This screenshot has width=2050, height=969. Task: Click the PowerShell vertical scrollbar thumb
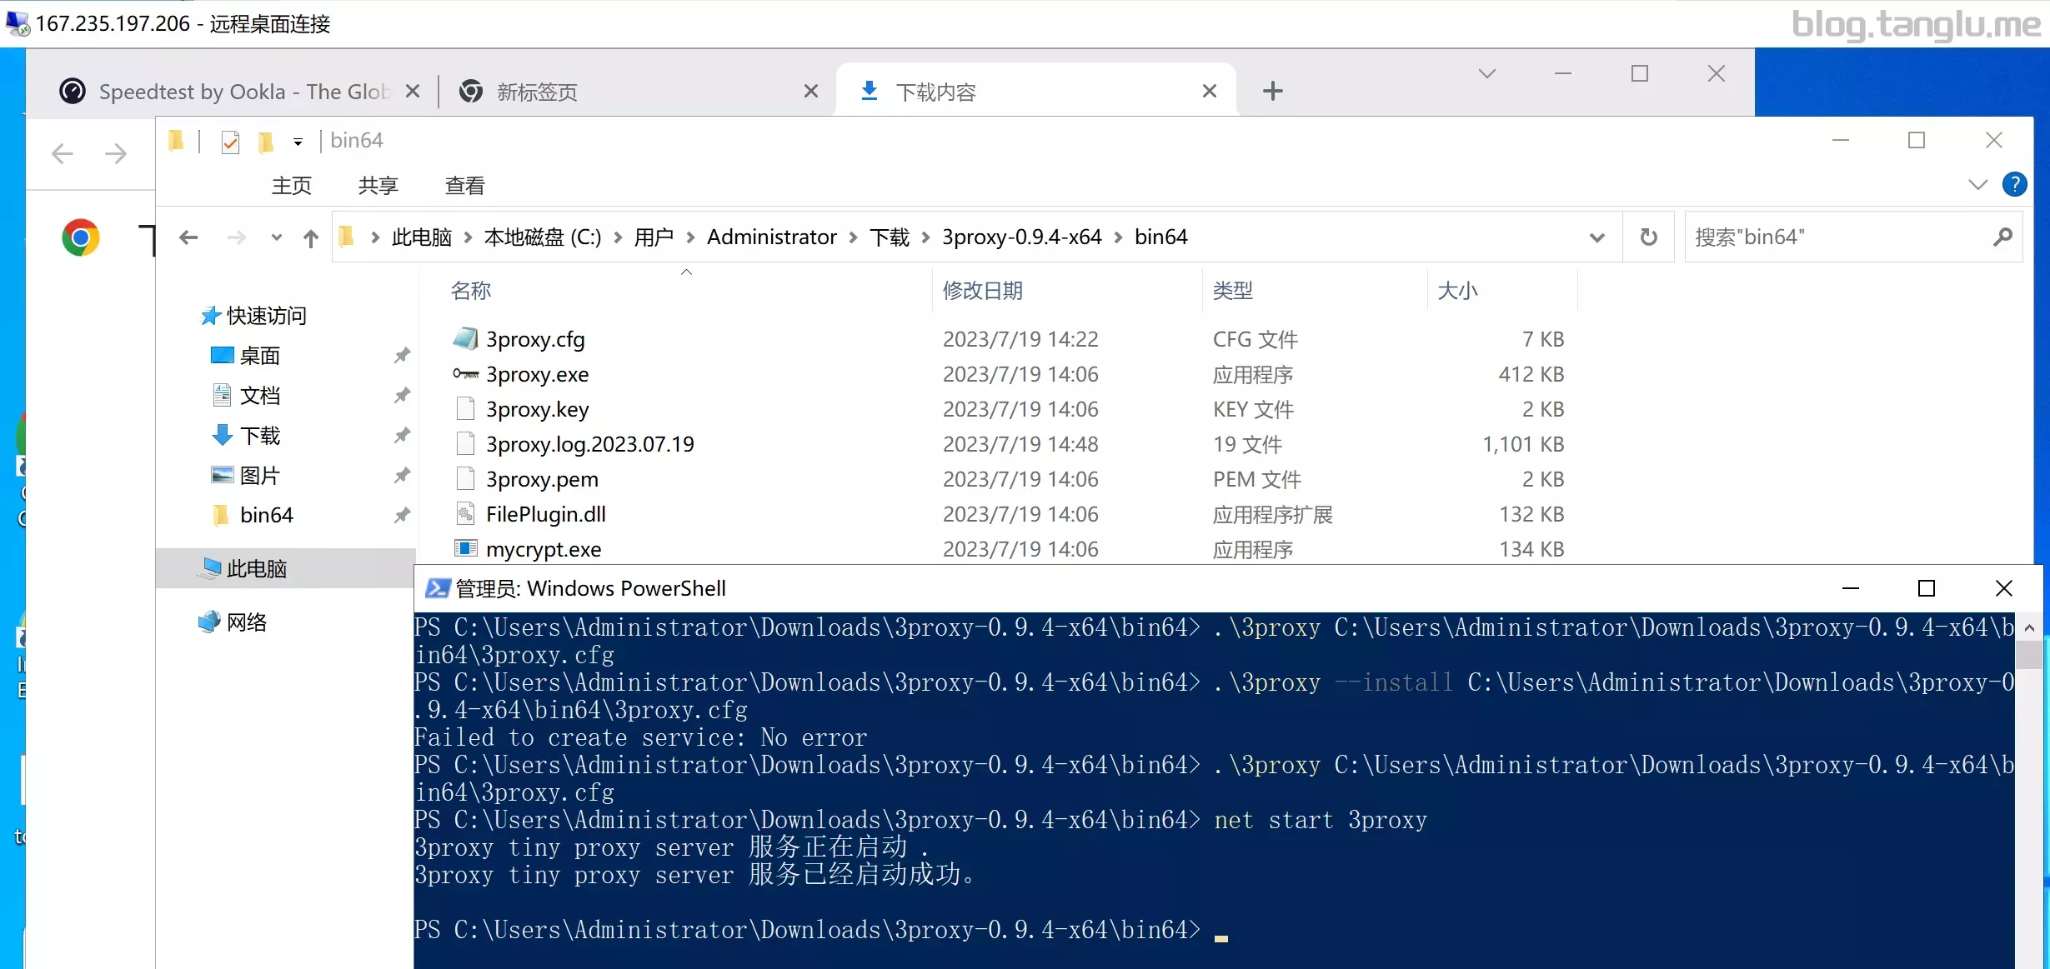pyautogui.click(x=2030, y=654)
